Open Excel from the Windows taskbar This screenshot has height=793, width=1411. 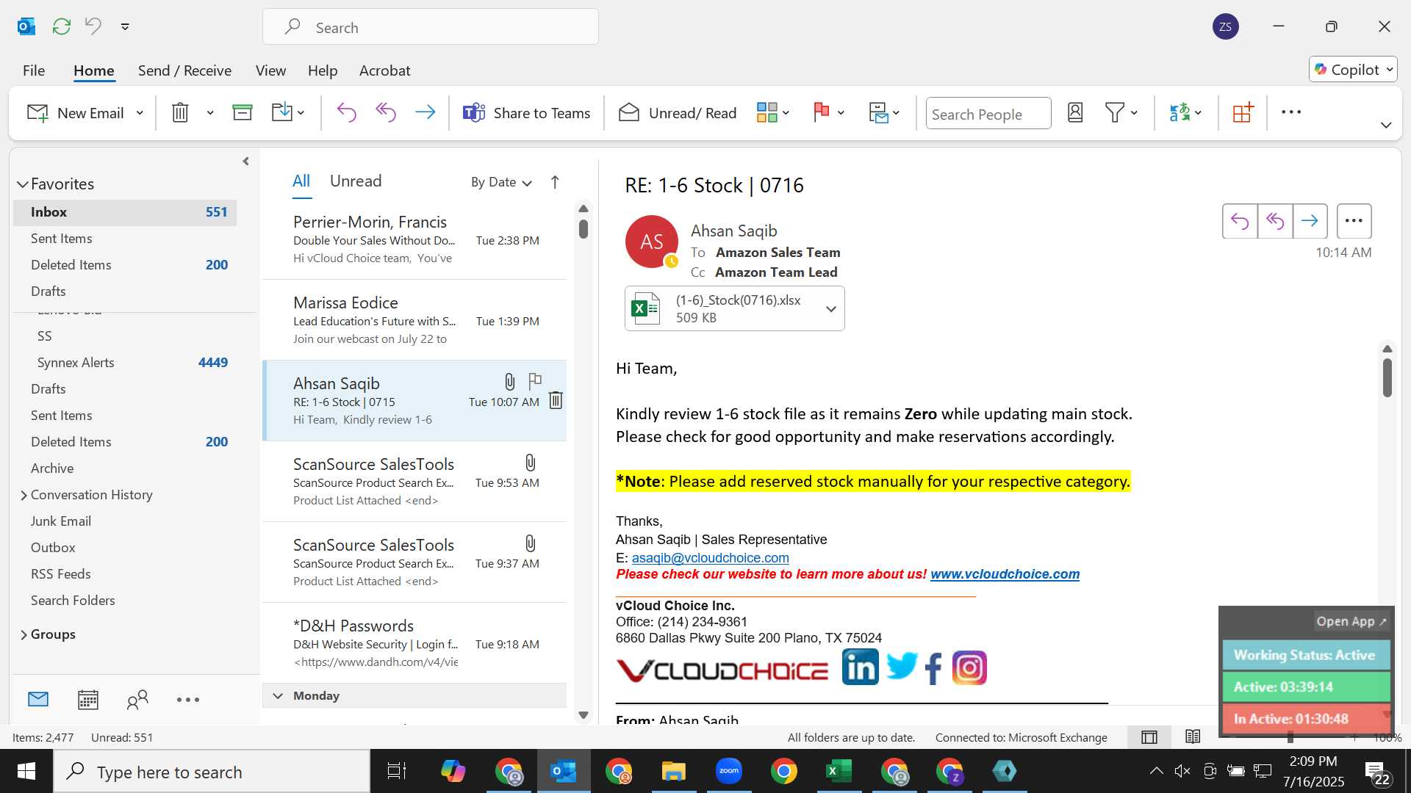tap(839, 771)
